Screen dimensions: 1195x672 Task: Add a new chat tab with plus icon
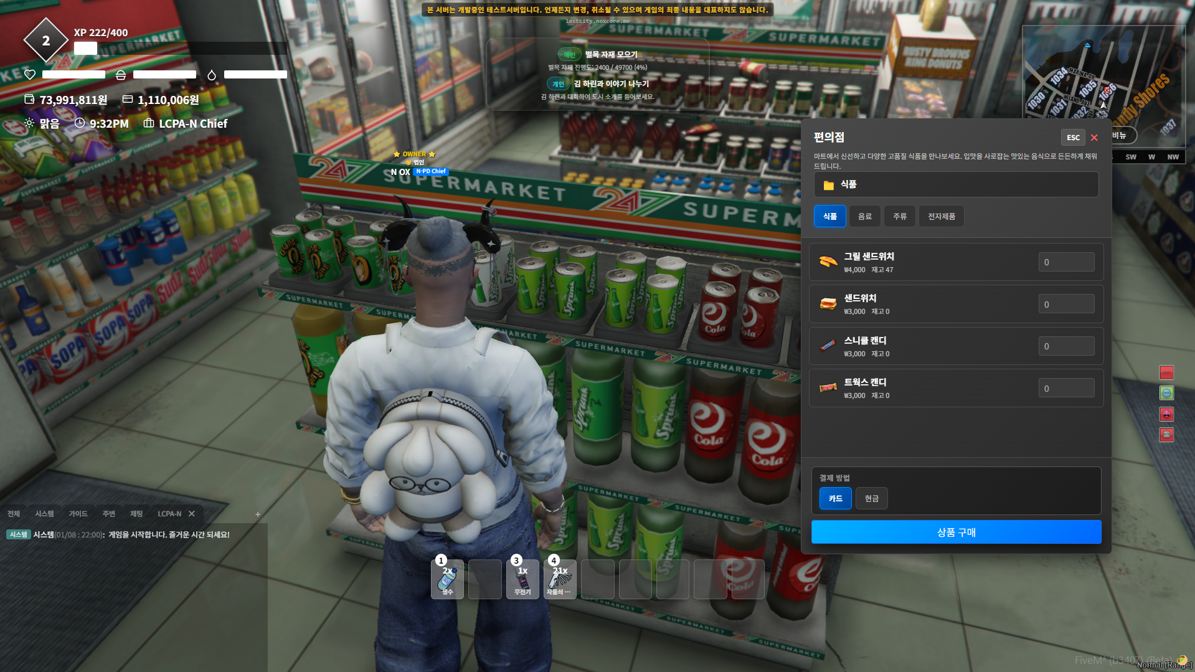(258, 514)
